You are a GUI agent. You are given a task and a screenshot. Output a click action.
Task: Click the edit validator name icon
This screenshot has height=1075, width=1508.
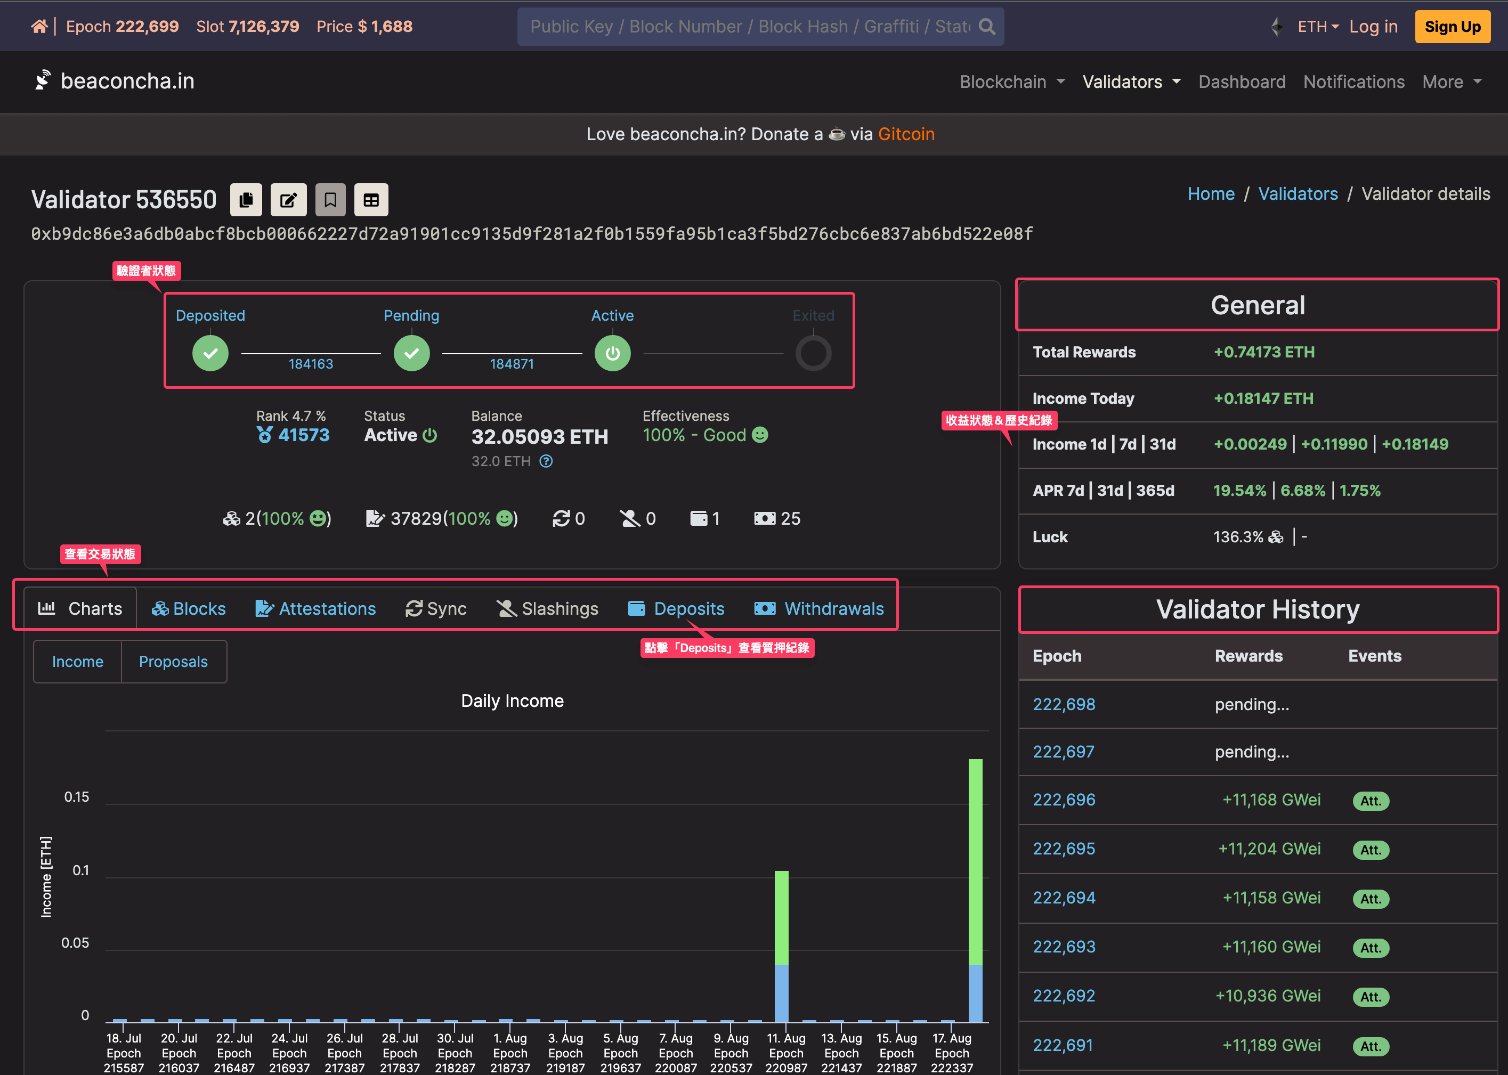pos(288,200)
